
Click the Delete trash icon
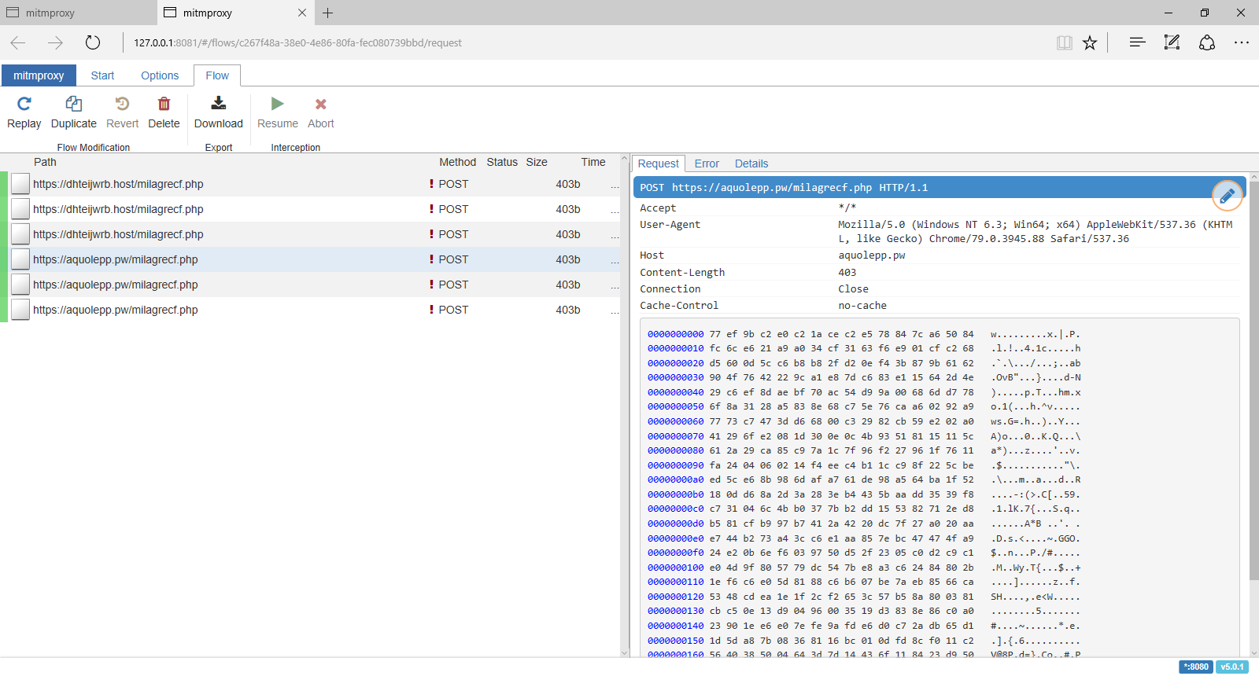[164, 104]
